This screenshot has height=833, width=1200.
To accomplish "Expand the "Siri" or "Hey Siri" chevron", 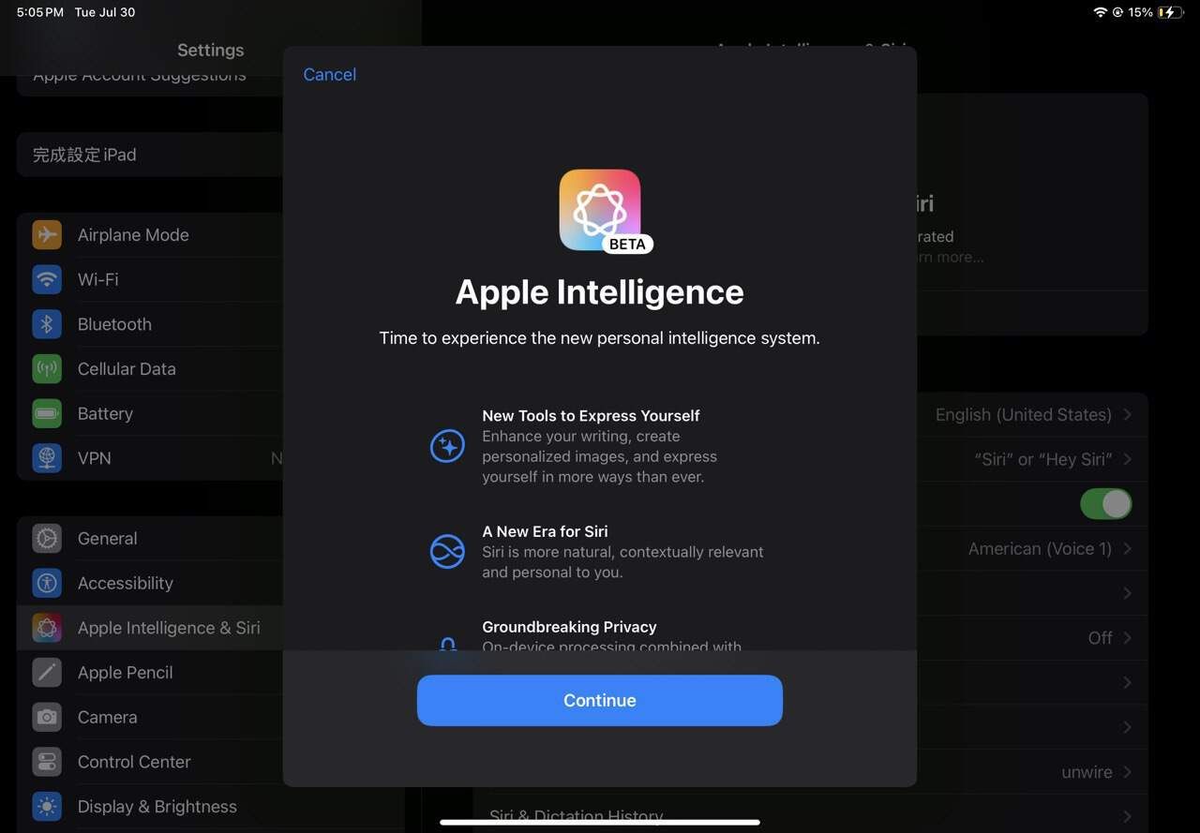I will pos(1127,459).
